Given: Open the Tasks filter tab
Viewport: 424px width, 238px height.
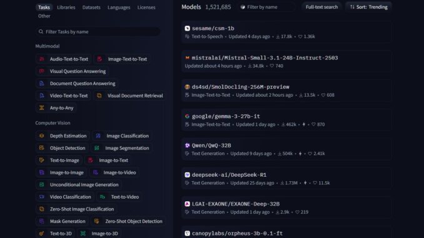Looking at the screenshot, I should point(44,7).
